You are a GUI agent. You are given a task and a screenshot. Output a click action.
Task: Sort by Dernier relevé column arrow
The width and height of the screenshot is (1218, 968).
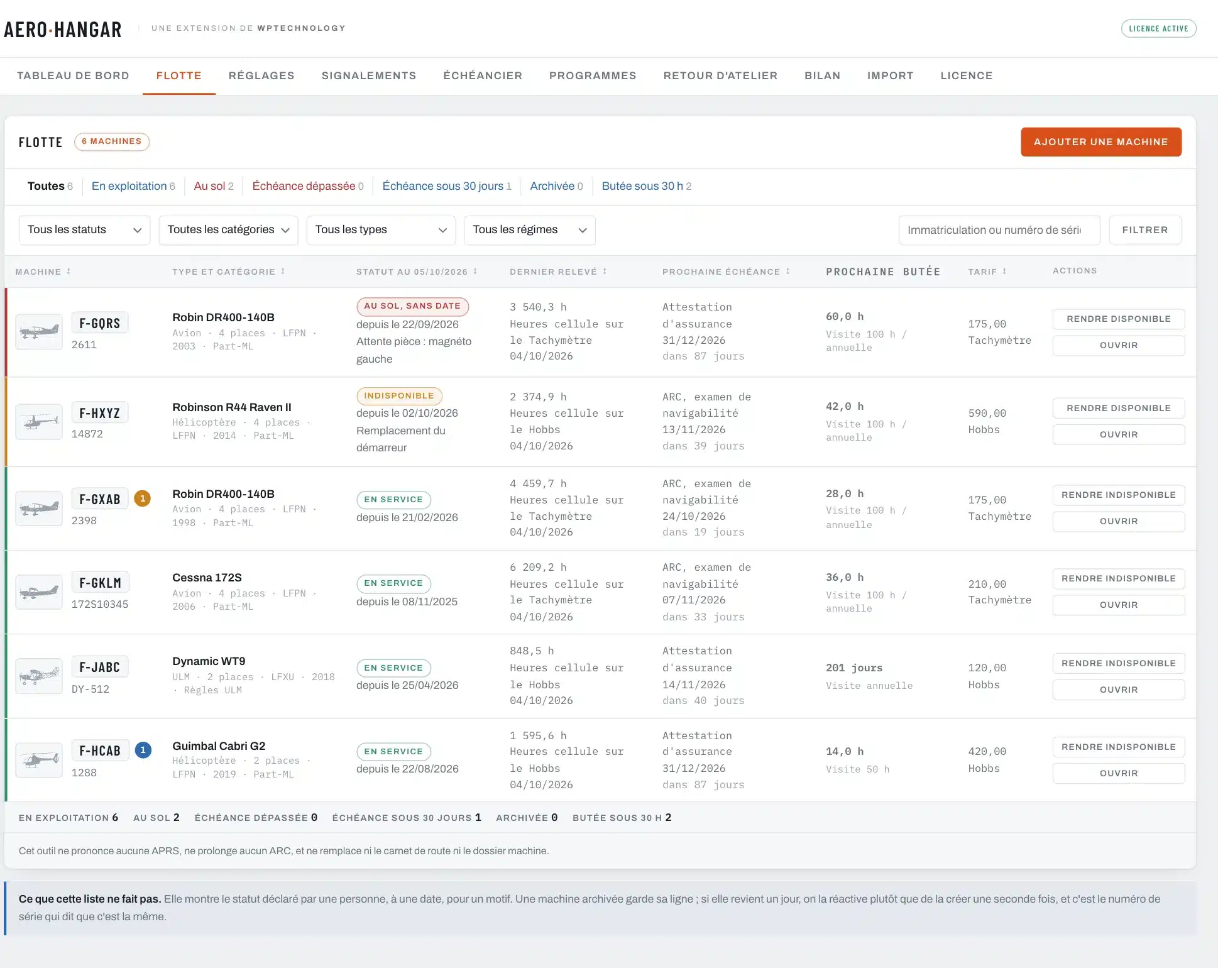click(x=605, y=272)
